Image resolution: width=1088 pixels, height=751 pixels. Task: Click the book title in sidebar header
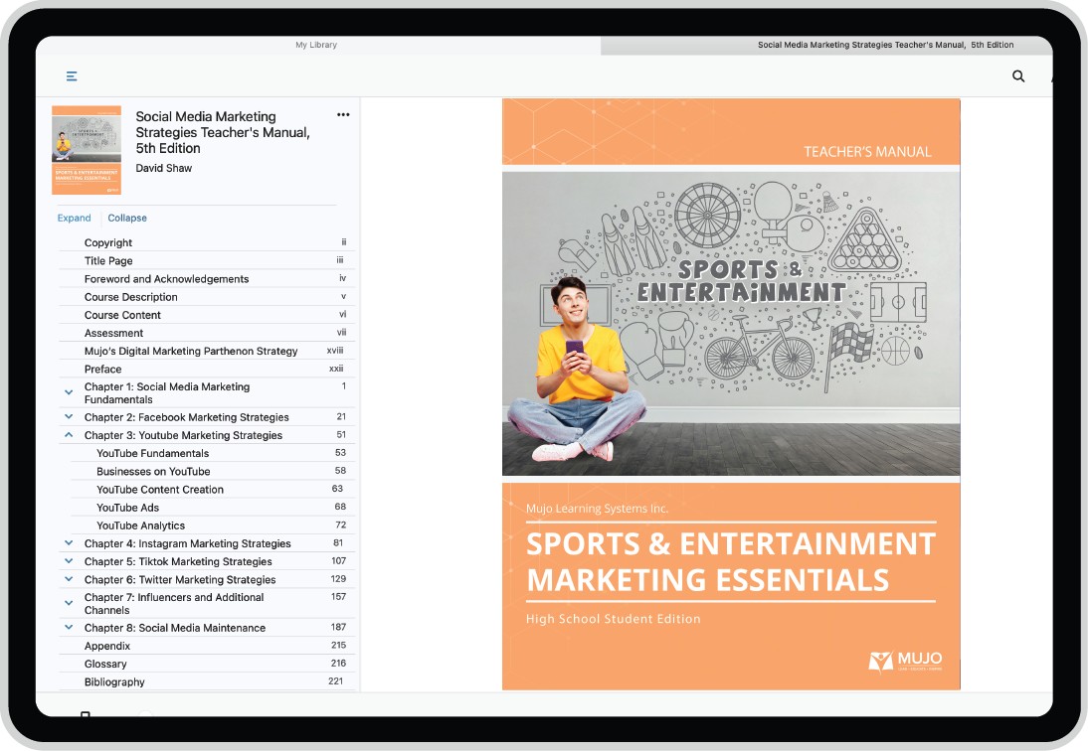point(223,132)
